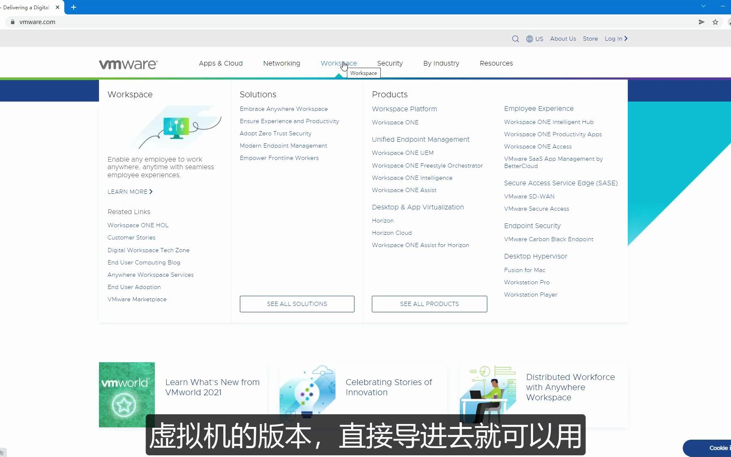The width and height of the screenshot is (731, 457).
Task: Open the US region globe selector
Action: [x=535, y=39]
